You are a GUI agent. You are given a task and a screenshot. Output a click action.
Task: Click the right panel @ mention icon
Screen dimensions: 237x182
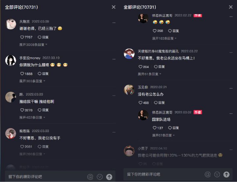coord(208,174)
